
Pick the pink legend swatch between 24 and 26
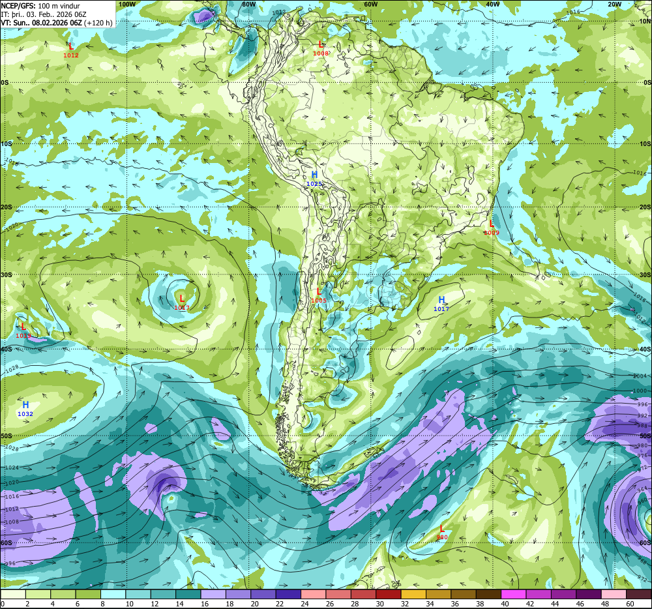click(x=313, y=595)
